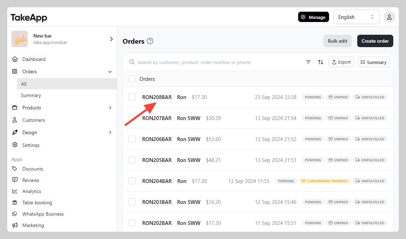The height and width of the screenshot is (239, 406).
Task: Click the Create order button
Action: point(375,41)
